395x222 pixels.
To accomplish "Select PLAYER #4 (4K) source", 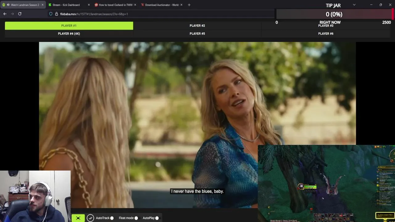I will 69,34.
